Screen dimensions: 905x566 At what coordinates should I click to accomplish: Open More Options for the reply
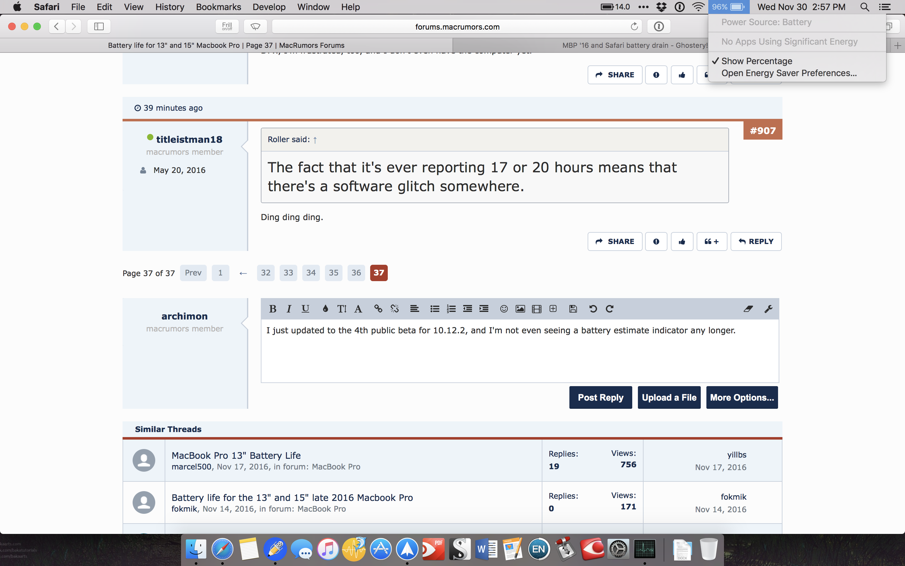point(742,397)
